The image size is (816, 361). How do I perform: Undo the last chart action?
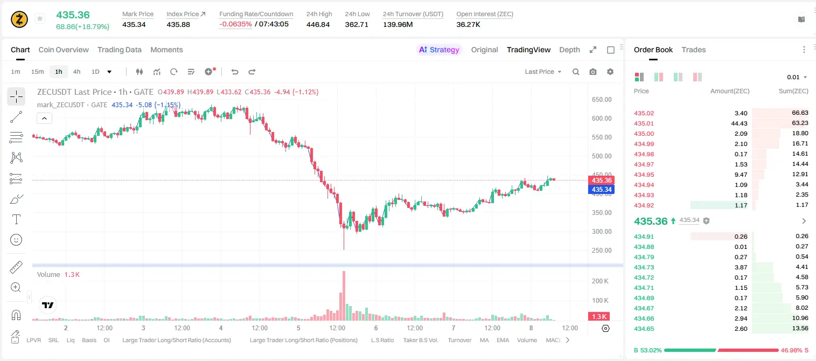click(235, 72)
